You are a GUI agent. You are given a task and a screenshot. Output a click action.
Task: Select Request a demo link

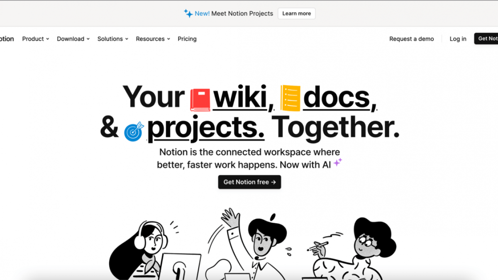point(412,39)
